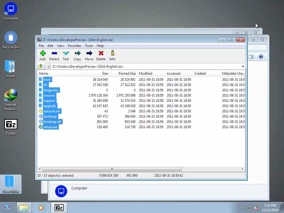Sort by the Name column header
The width and height of the screenshot is (284, 213).
pos(59,73)
